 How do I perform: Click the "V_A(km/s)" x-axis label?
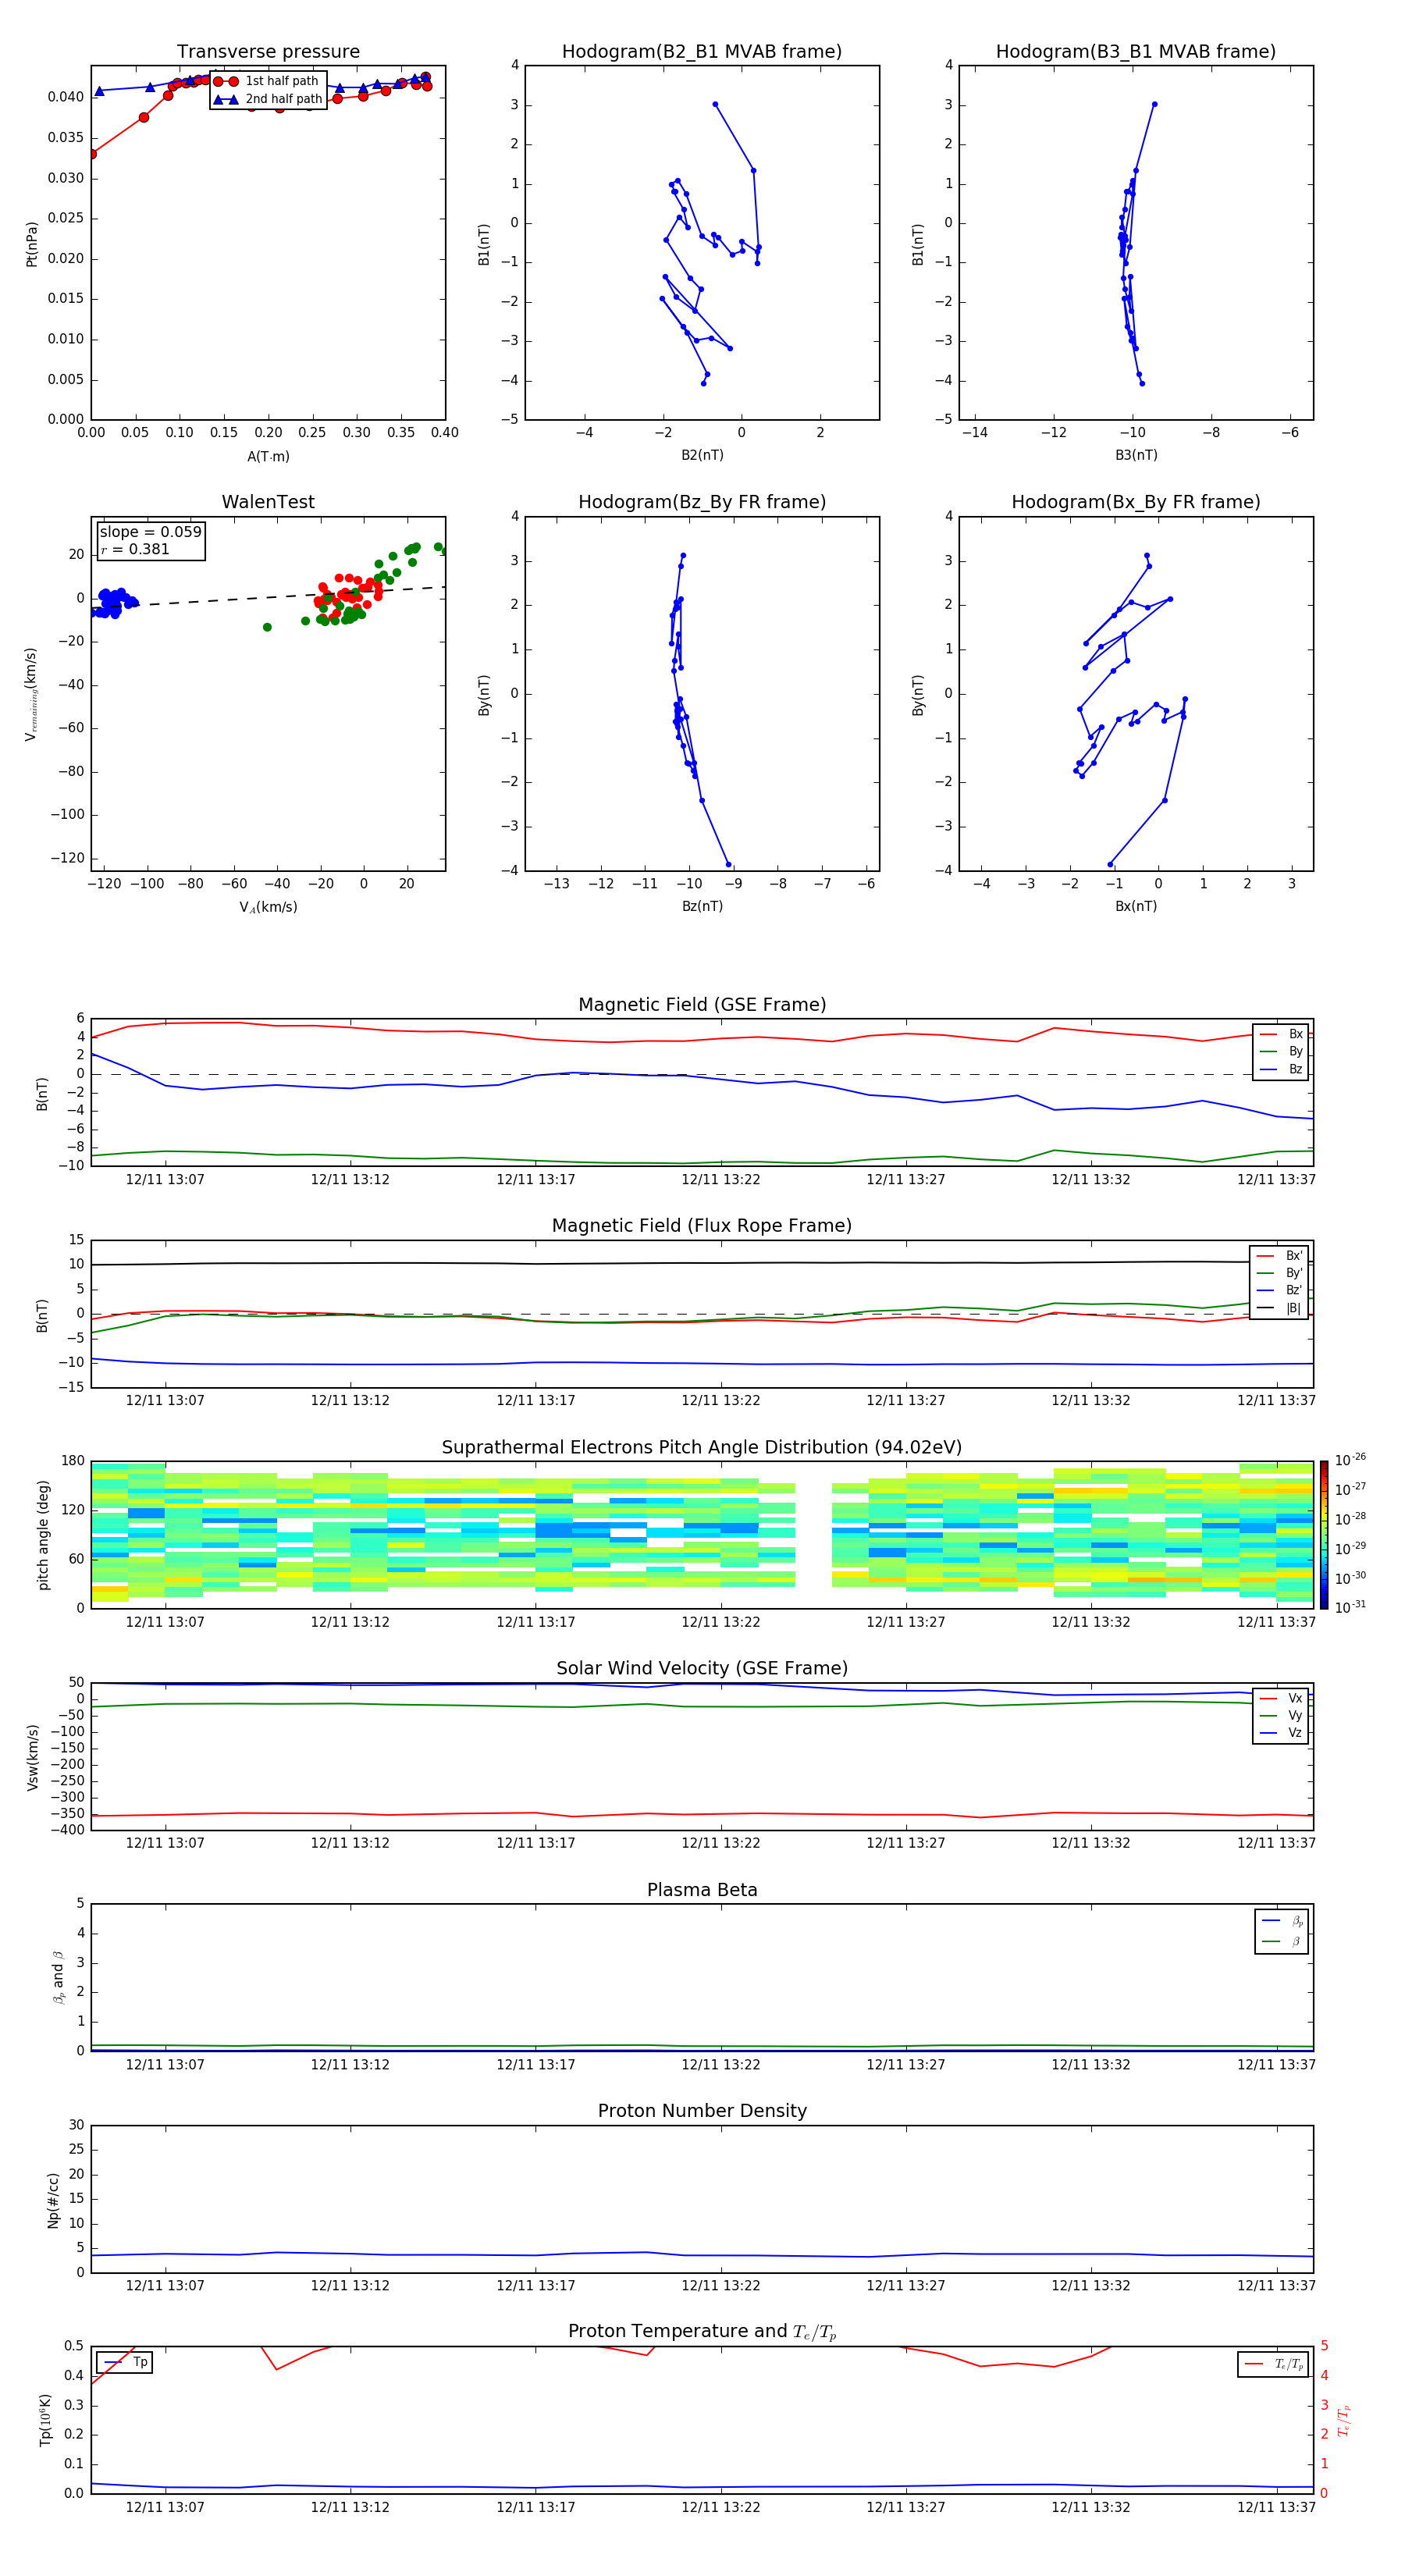pos(268,907)
